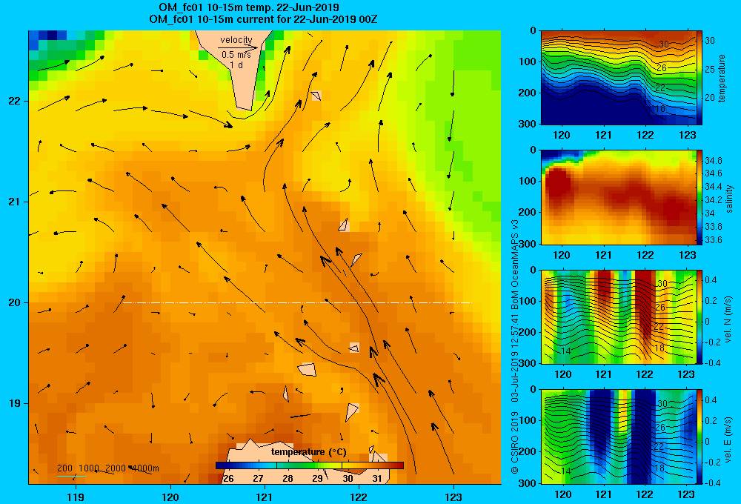Click the salinity section's vertical colorbar
The image size is (741, 504).
coord(700,197)
